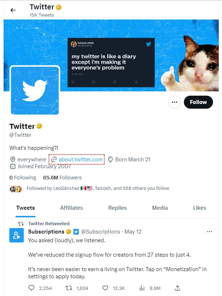The image size is (222, 296).
Task: Like the Subscriptions tweet via heart icon
Action: [x=104, y=288]
